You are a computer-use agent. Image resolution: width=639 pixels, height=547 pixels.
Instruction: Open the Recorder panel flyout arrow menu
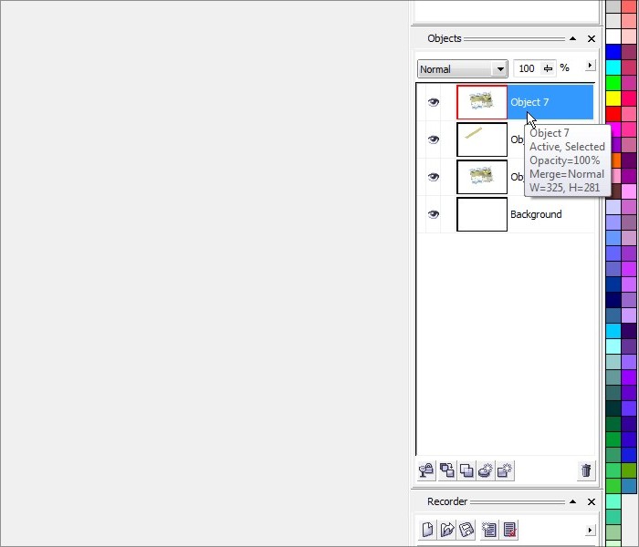click(x=590, y=530)
